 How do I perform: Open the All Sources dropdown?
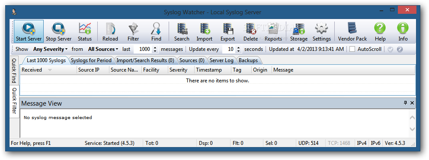[x=103, y=50]
